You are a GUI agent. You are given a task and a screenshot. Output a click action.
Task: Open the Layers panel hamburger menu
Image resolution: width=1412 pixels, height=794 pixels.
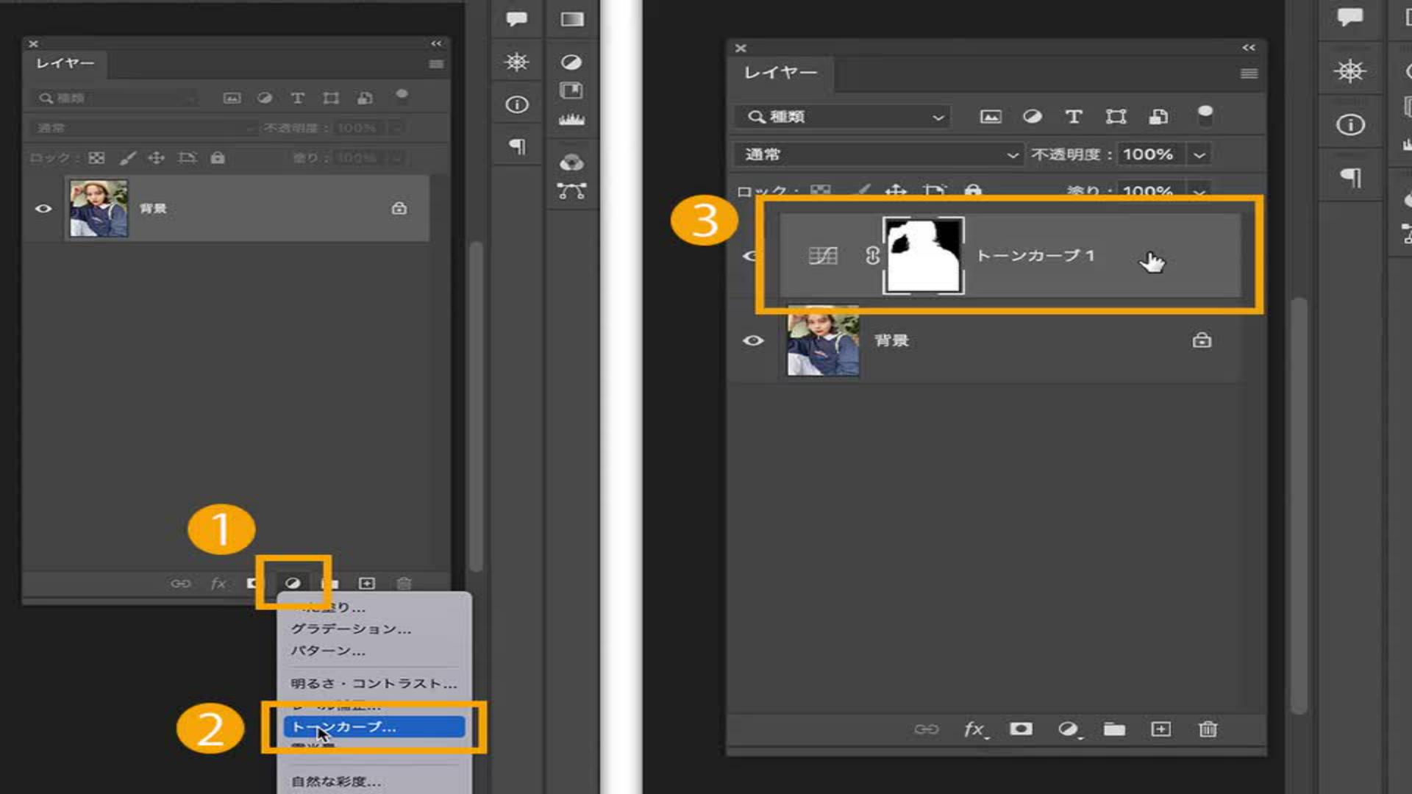[1249, 74]
